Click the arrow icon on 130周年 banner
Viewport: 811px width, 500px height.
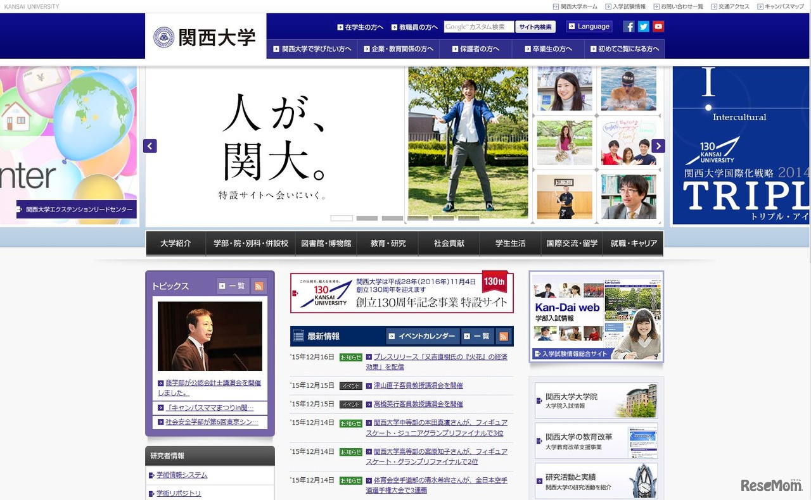[x=295, y=293]
